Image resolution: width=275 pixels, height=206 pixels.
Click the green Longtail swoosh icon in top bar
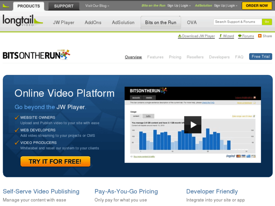tap(6, 6)
